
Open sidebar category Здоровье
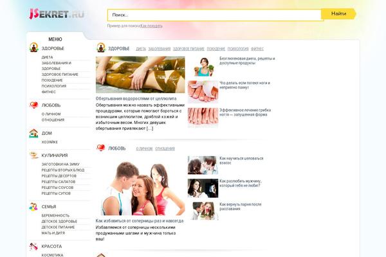(53, 48)
